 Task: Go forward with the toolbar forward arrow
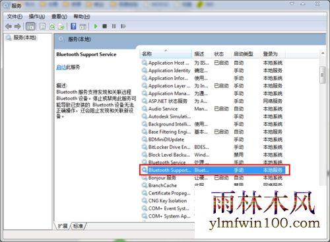(x=18, y=26)
